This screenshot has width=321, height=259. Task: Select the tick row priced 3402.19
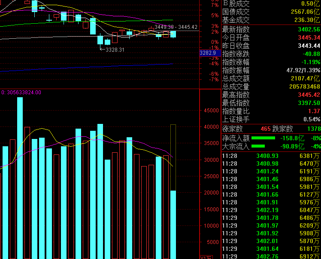coord(271,210)
